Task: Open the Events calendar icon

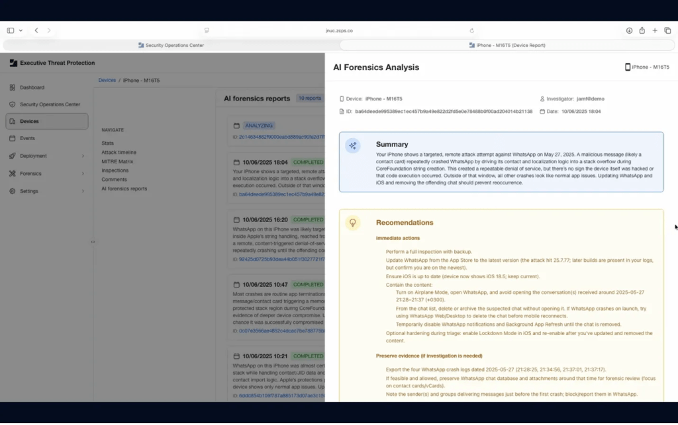Action: tap(13, 138)
